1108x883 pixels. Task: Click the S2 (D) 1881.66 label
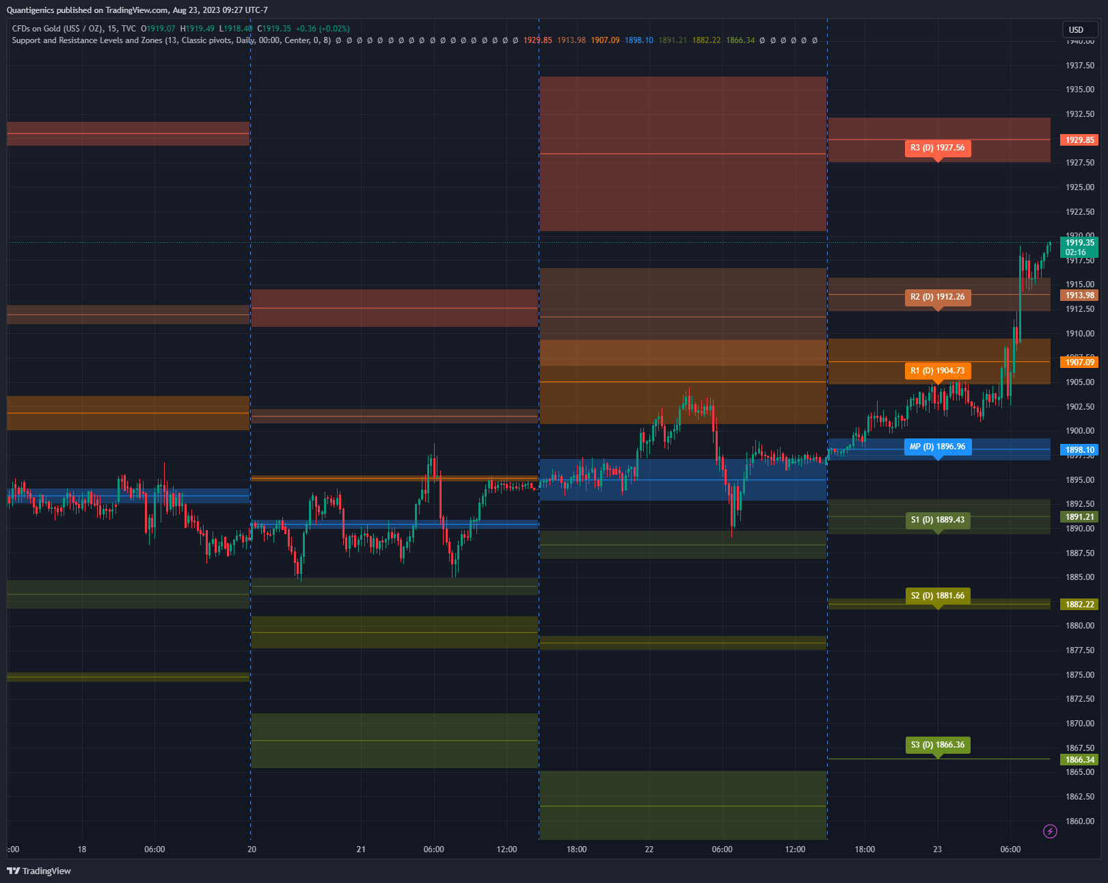(x=938, y=596)
